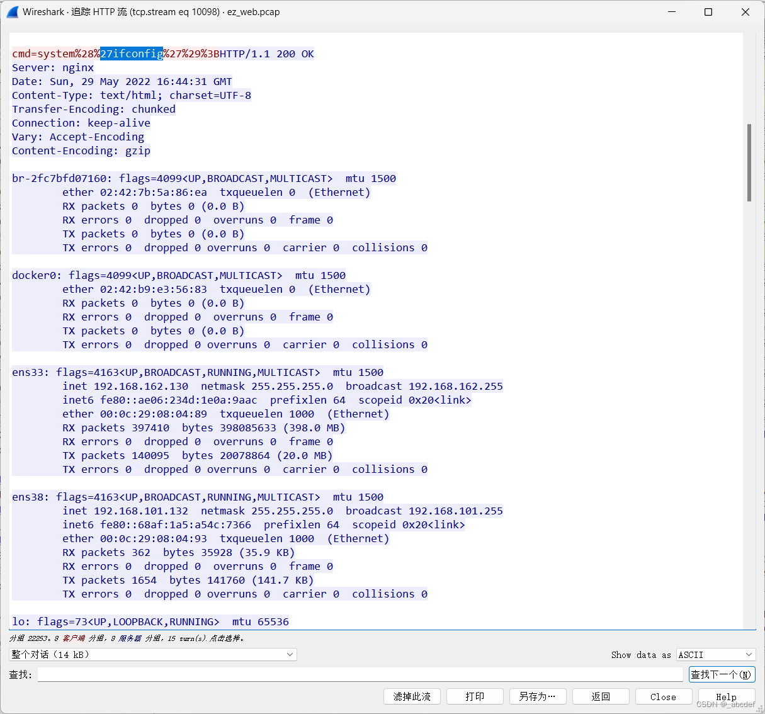Click the 'Content-Type: text/html' line
The image size is (765, 714).
[x=132, y=95]
